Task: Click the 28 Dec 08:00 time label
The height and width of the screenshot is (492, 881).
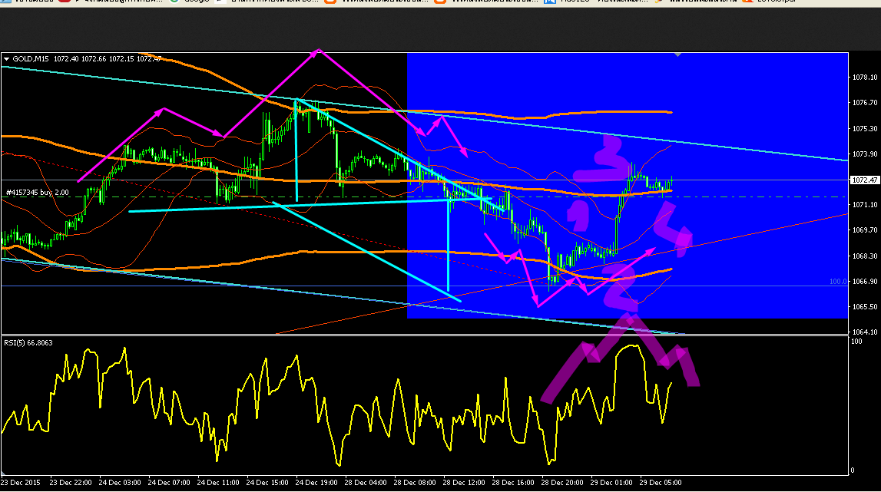Action: click(x=415, y=483)
